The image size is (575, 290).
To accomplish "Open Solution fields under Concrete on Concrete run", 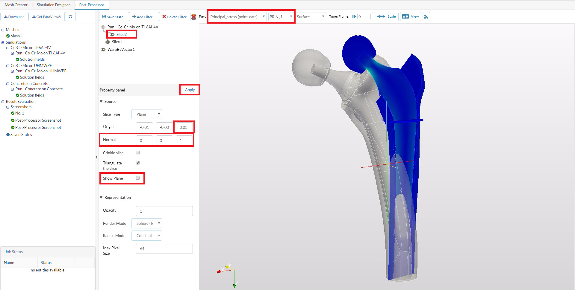I will [x=32, y=95].
